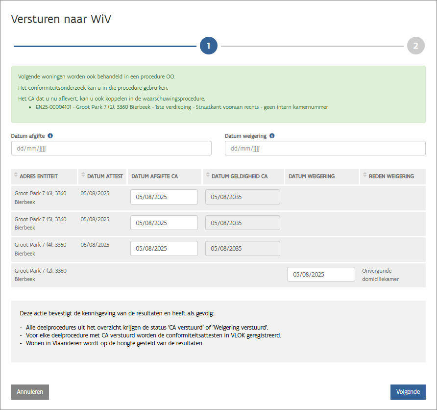Screen dimensions: 437x410
Task: Select the Groot Park 7 (2) address row
Action: click(41, 275)
